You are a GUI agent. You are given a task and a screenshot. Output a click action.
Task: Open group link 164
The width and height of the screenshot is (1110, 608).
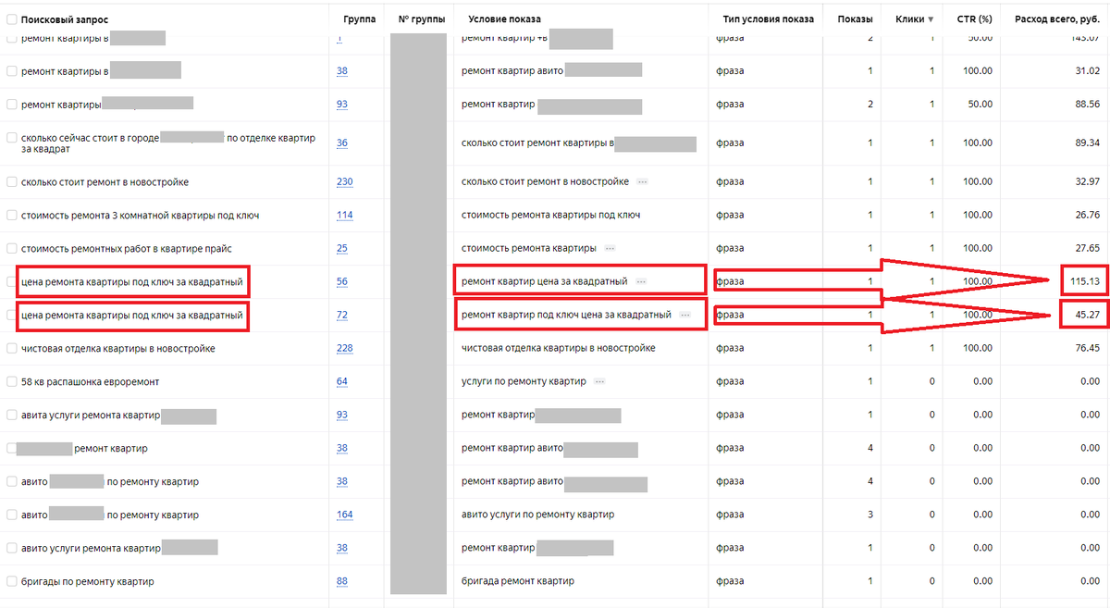(x=345, y=515)
